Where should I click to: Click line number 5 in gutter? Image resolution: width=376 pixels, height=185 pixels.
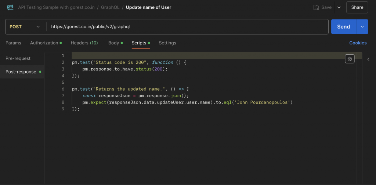[63, 82]
